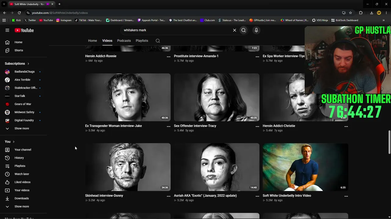
Task: Open Your channel in sidebar
Action: (x=24, y=150)
